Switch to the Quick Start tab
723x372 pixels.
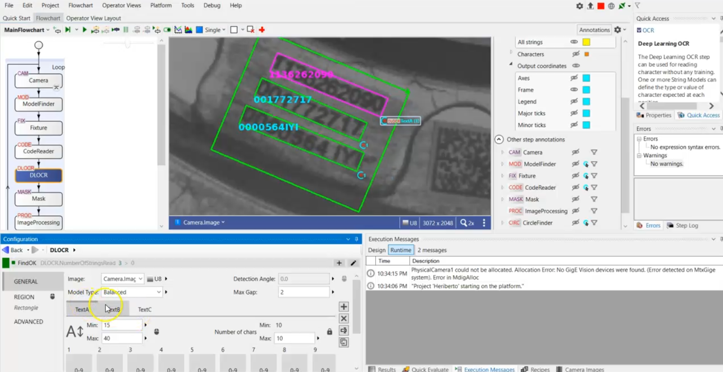click(17, 18)
